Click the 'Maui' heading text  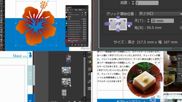tap(17, 56)
